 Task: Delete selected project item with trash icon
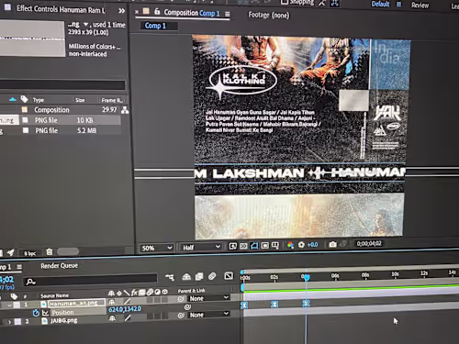point(50,252)
